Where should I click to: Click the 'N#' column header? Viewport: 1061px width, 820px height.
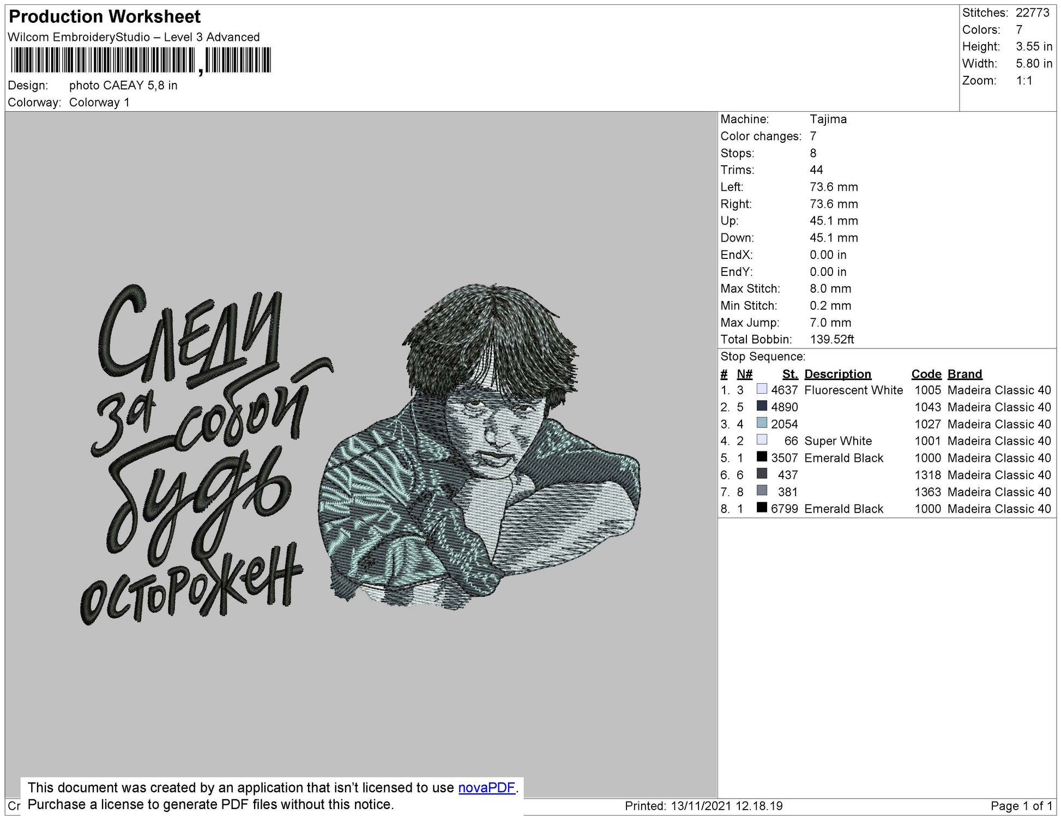point(744,374)
